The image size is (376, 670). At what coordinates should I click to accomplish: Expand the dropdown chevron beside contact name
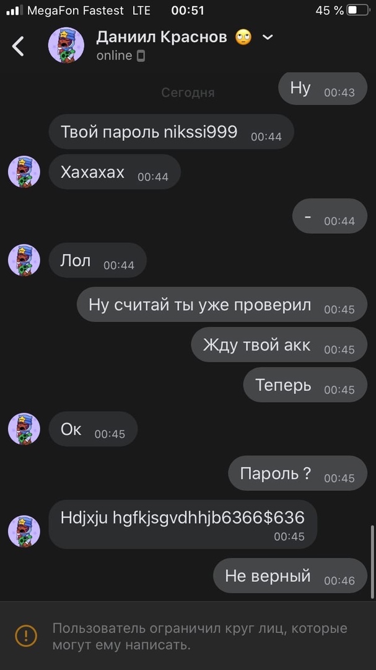(x=268, y=38)
